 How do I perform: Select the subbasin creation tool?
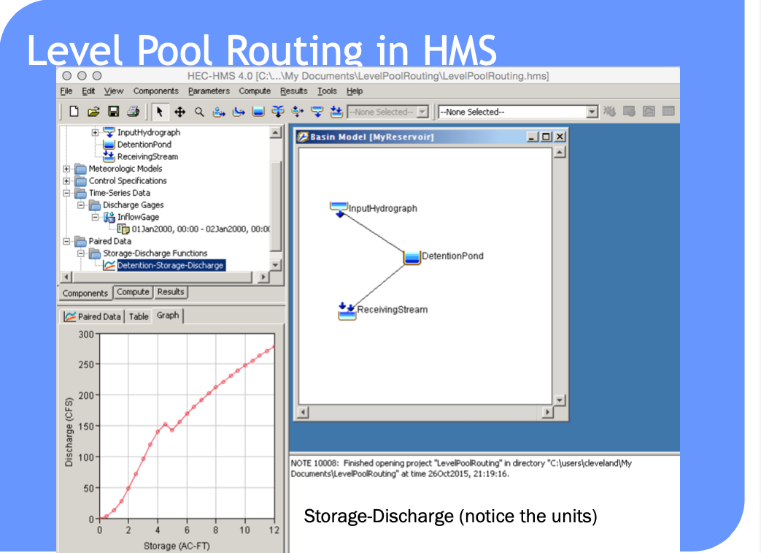click(219, 112)
